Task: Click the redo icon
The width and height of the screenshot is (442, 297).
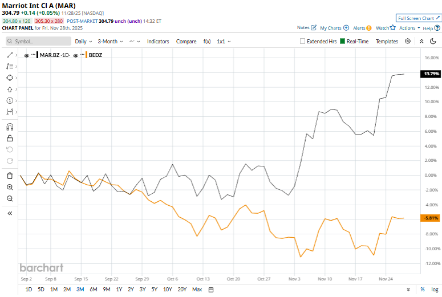Action: pos(10,161)
